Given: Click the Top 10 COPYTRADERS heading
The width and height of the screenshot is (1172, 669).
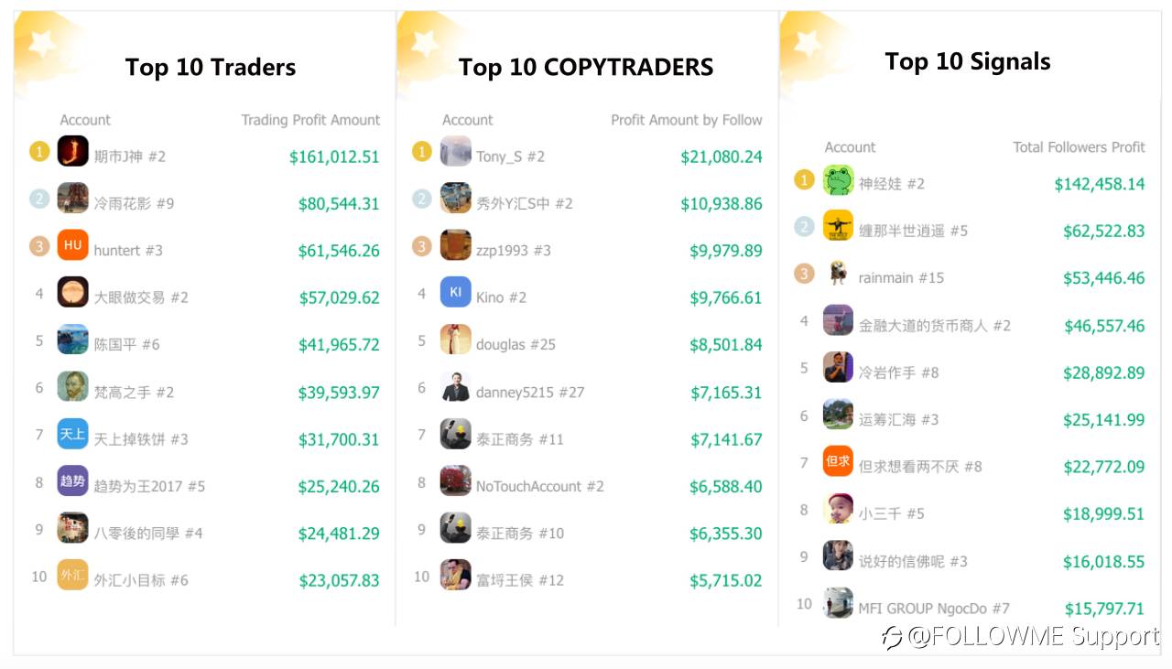Looking at the screenshot, I should [586, 67].
